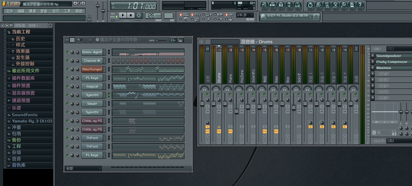This screenshot has width=412, height=186.
Task: Click the Undo history toolbar icon
Action: tap(310, 5)
